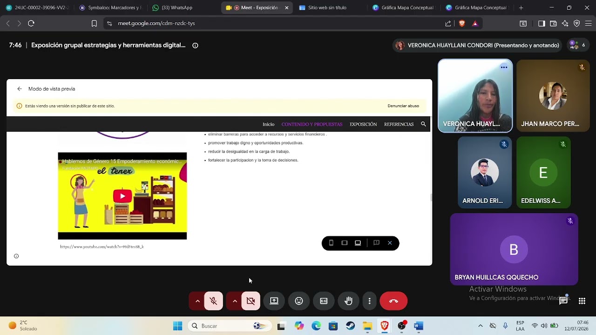Screen dimensions: 596x335
Task: Open volume control in system tray
Action: click(x=544, y=326)
